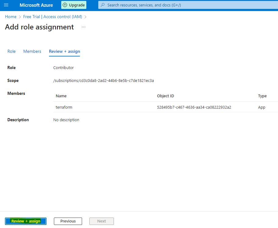Open Free Trial Access control breadcrumb
This screenshot has width=278, height=228.
(53, 17)
